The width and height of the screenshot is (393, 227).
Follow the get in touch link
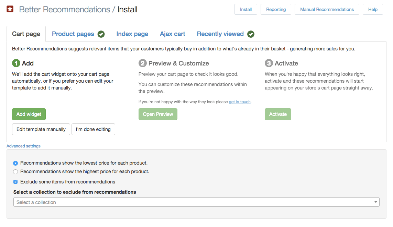pyautogui.click(x=240, y=102)
